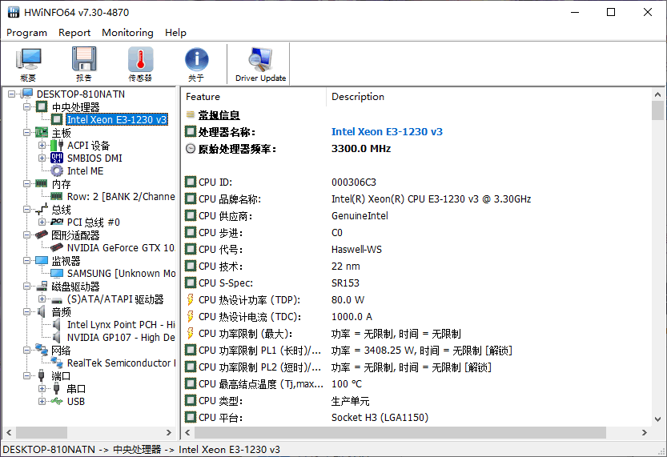Expand the PCI 总线 #0 node

[x=42, y=222]
